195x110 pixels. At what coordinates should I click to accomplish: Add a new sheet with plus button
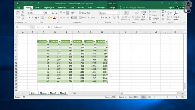[x=74, y=93]
